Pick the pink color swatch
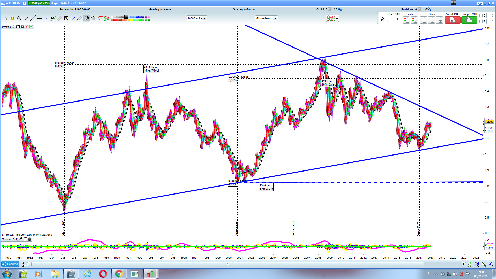The image size is (496, 279). [x=149, y=17]
